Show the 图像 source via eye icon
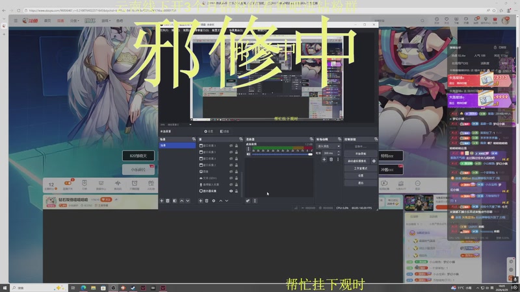Image resolution: width=520 pixels, height=292 pixels. 231,171
